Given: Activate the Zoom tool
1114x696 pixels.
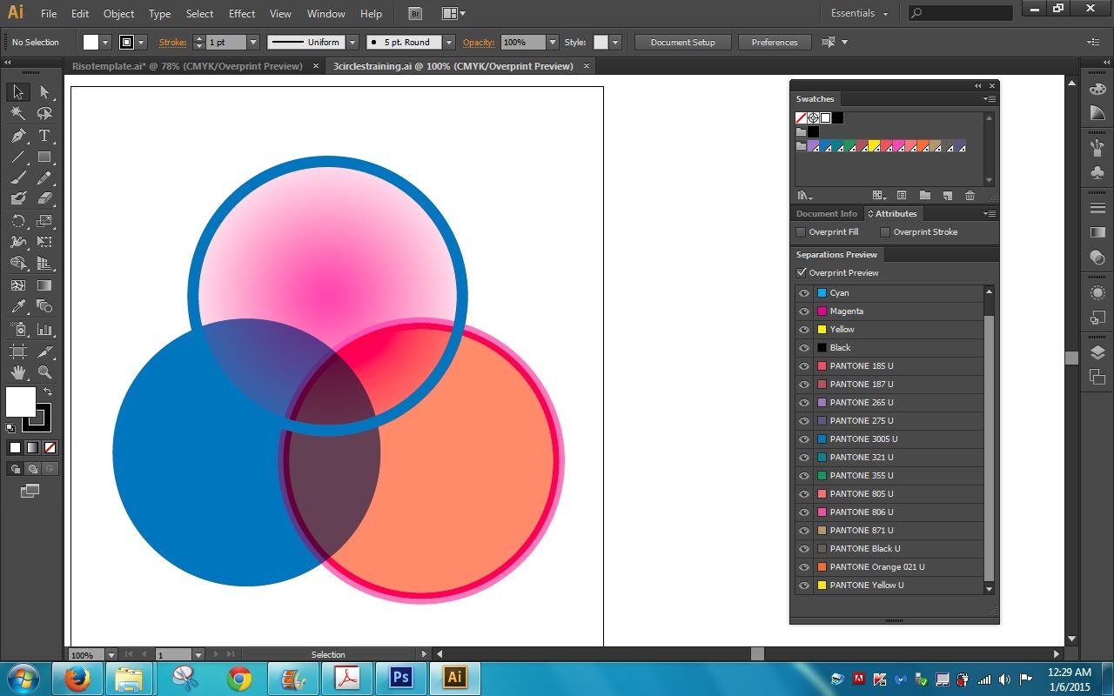Looking at the screenshot, I should click(x=44, y=372).
